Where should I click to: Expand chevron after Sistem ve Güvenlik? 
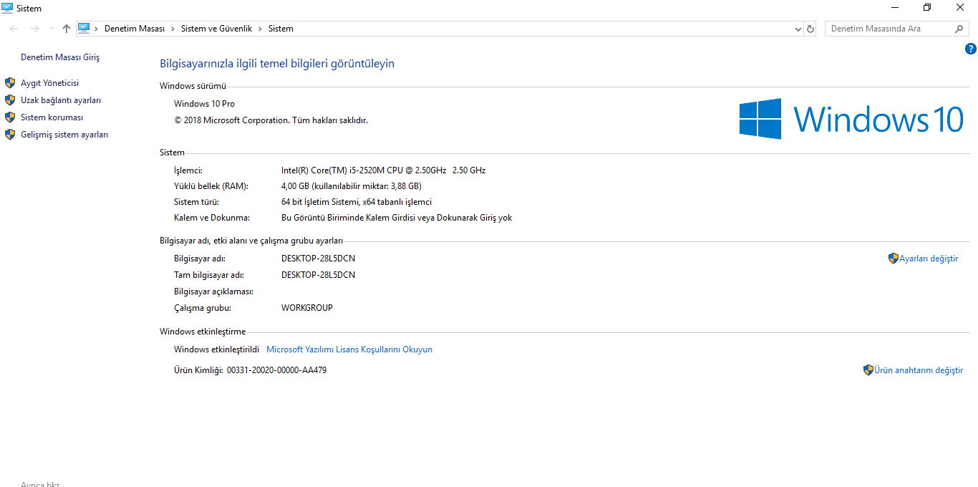tap(260, 29)
